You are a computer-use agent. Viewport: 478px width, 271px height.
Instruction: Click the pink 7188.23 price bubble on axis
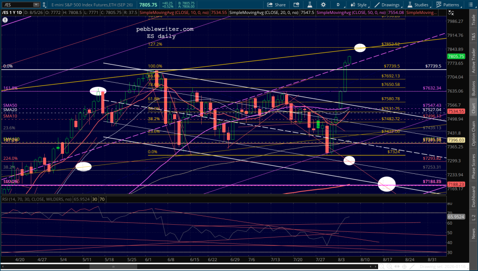pos(456,185)
